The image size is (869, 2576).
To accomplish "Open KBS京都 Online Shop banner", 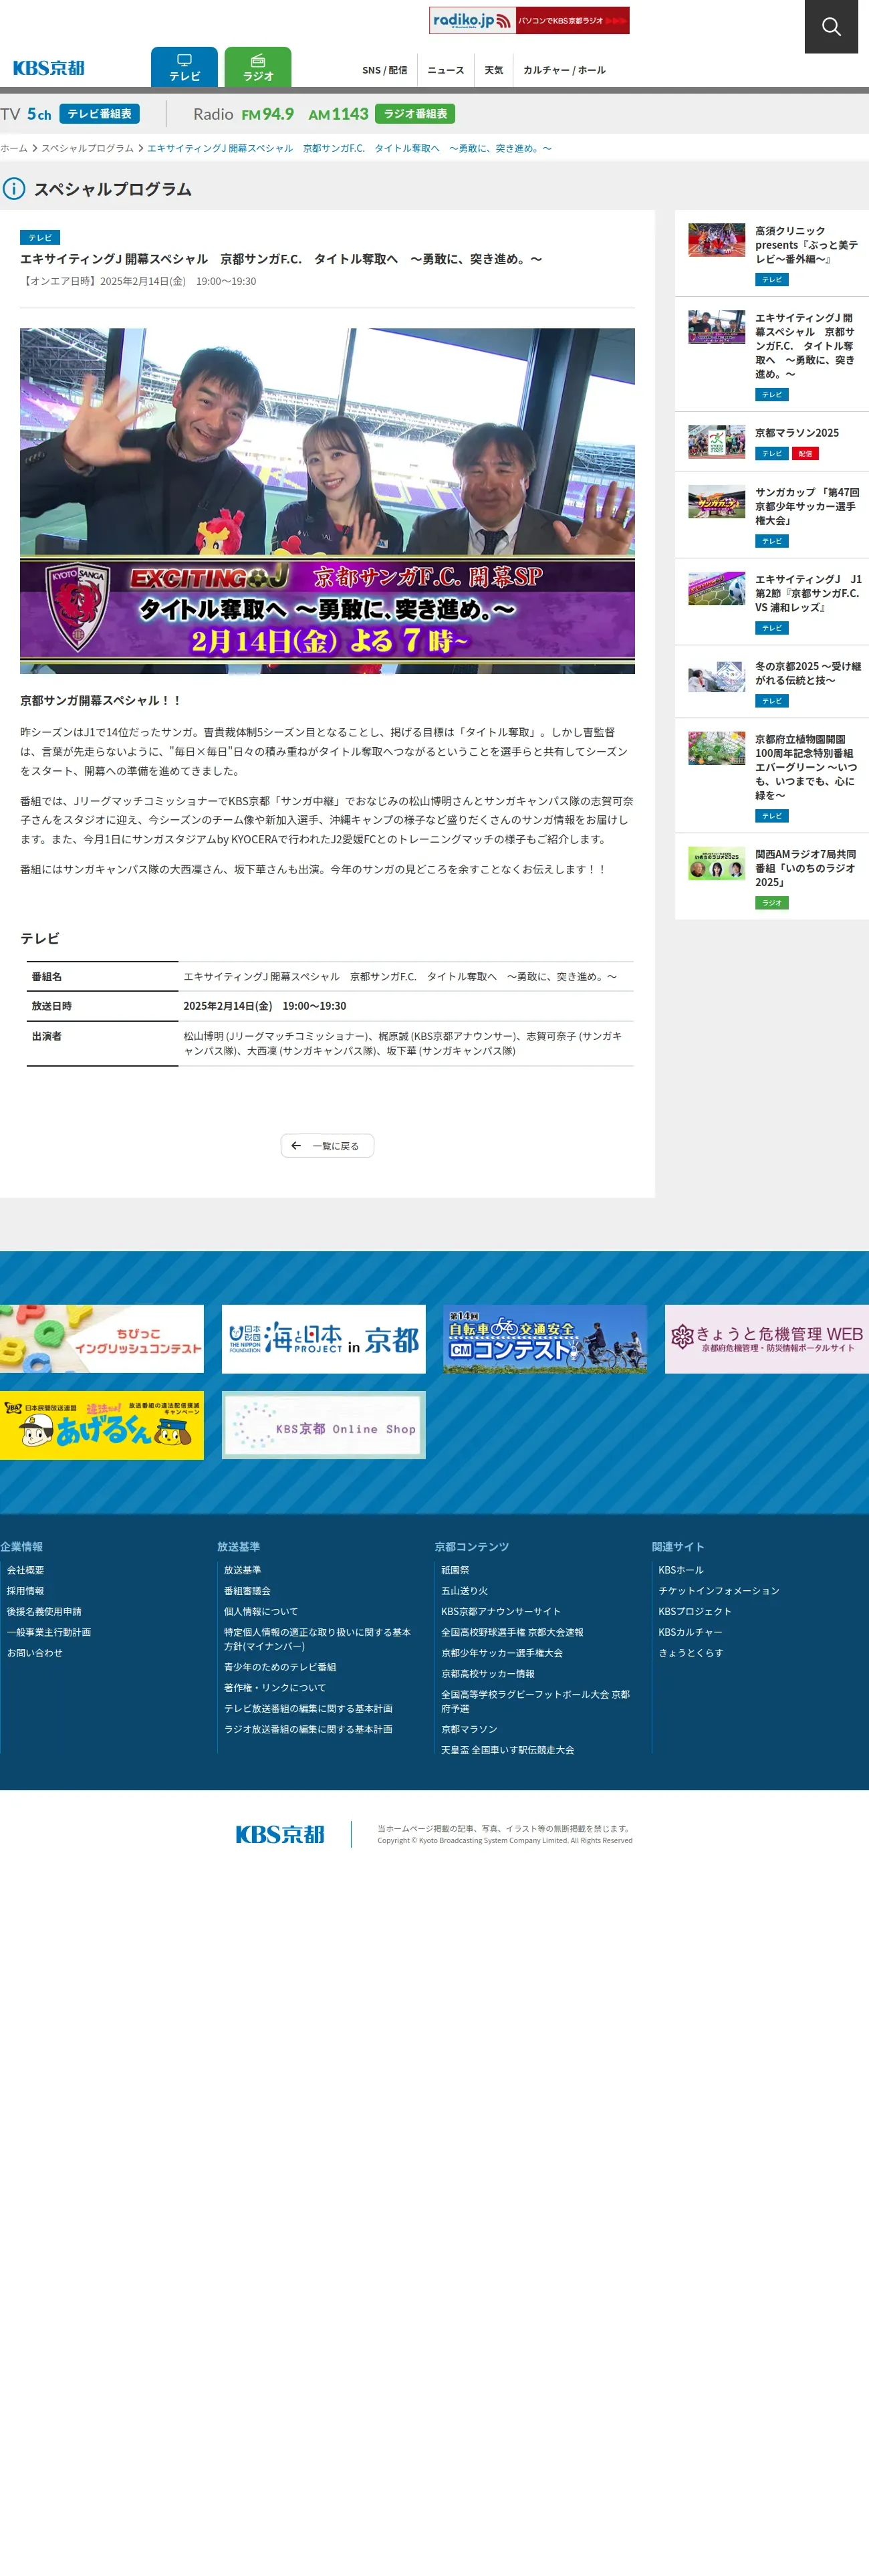I will pyautogui.click(x=323, y=1425).
